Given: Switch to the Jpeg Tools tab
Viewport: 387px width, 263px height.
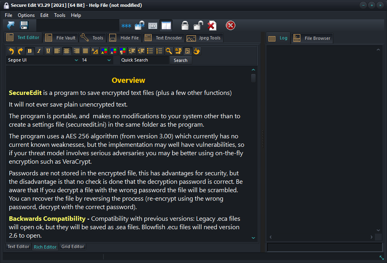Looking at the screenshot, I should pos(204,38).
